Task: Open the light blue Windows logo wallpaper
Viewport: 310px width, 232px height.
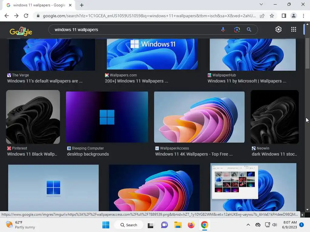Action: point(53,188)
